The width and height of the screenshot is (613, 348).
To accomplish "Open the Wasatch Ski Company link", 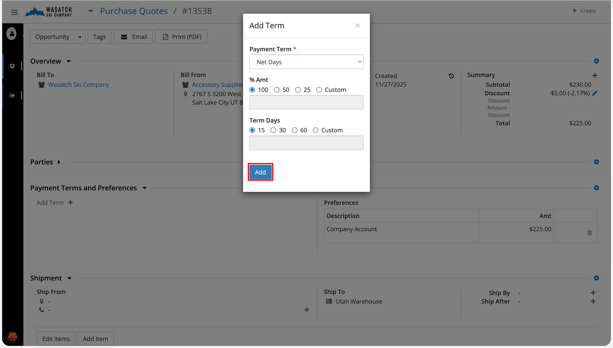I will pos(78,85).
